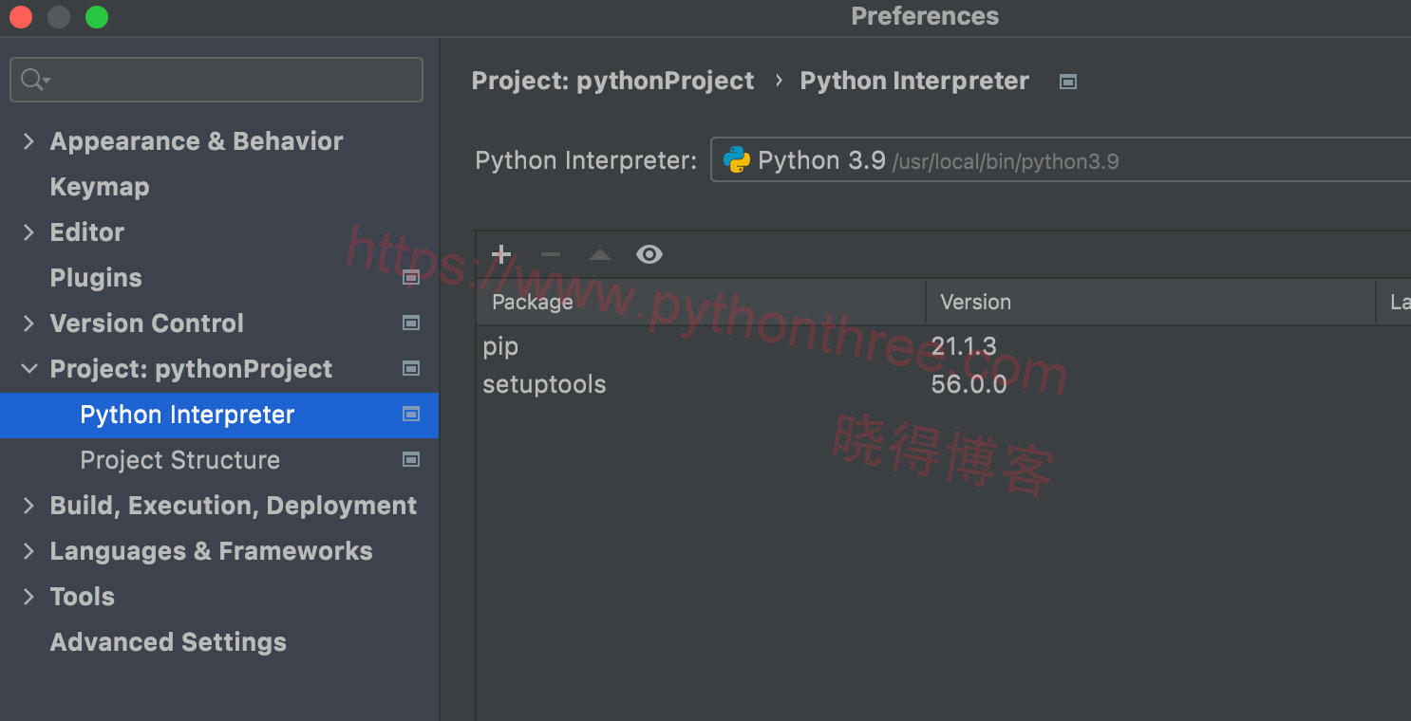This screenshot has height=721, width=1411.
Task: Select the Tools label in the sidebar
Action: tap(83, 597)
